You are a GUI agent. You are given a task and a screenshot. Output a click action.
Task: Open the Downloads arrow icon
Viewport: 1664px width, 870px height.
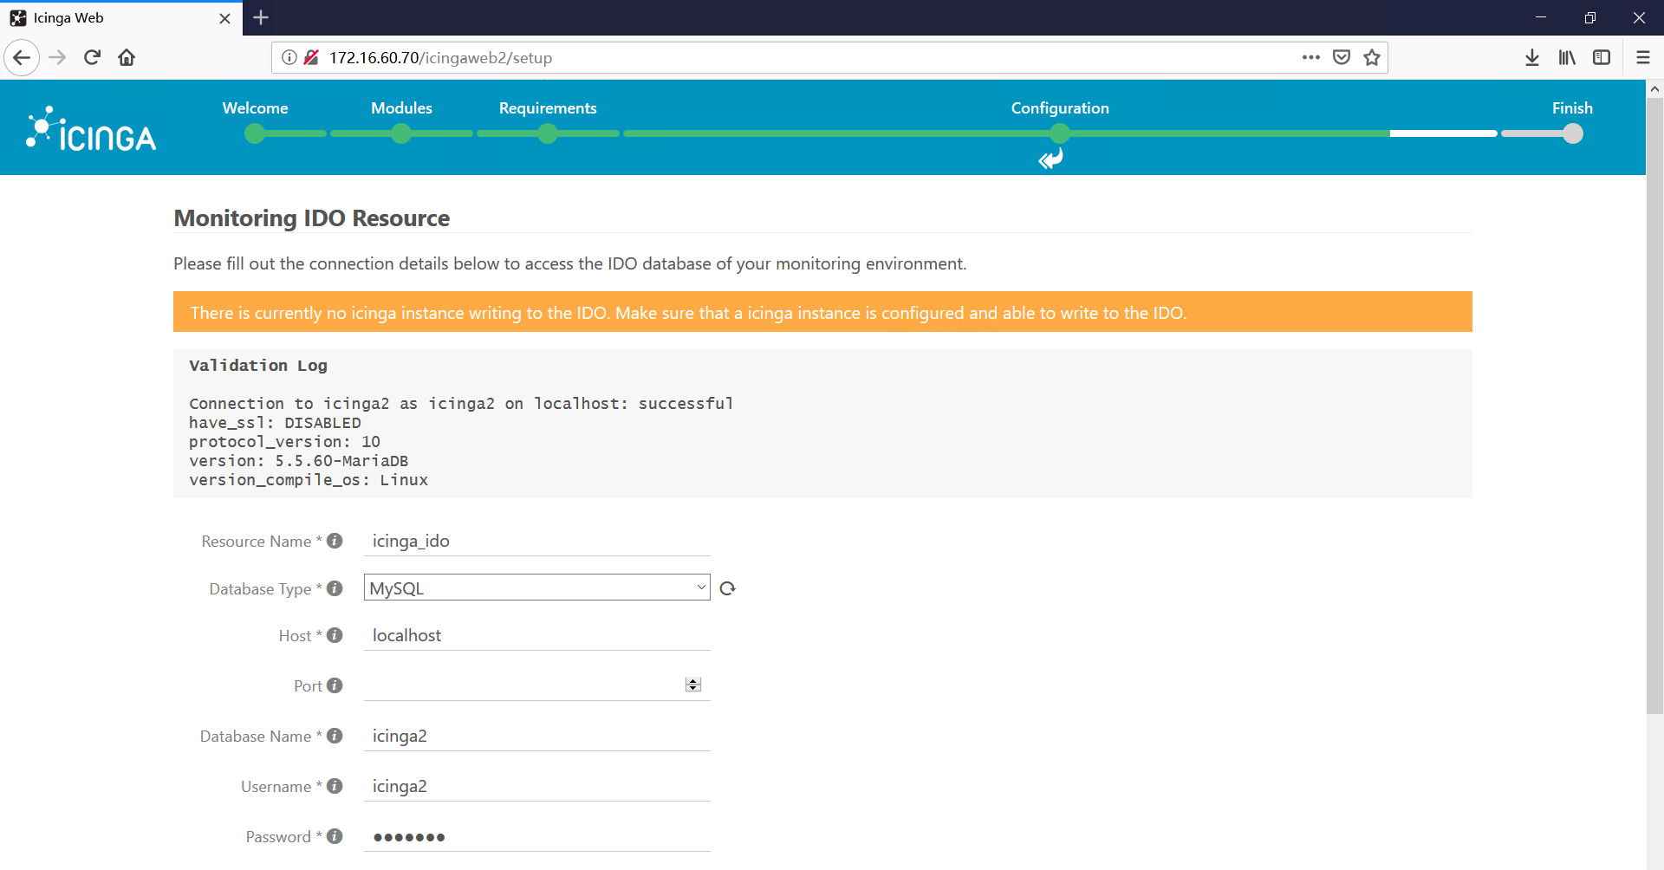pos(1532,58)
